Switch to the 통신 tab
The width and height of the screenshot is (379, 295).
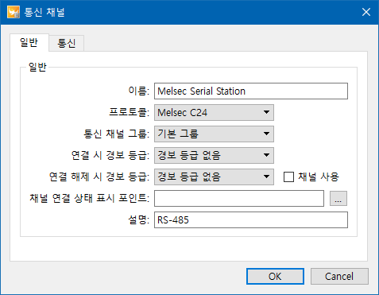click(67, 43)
